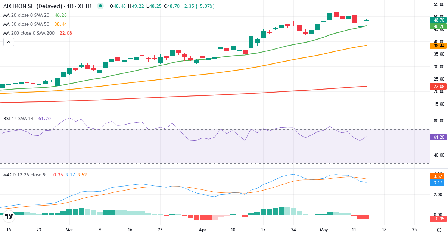Click the Mar date label on time axis
Screen dimensions: 448x235
(x=70, y=230)
